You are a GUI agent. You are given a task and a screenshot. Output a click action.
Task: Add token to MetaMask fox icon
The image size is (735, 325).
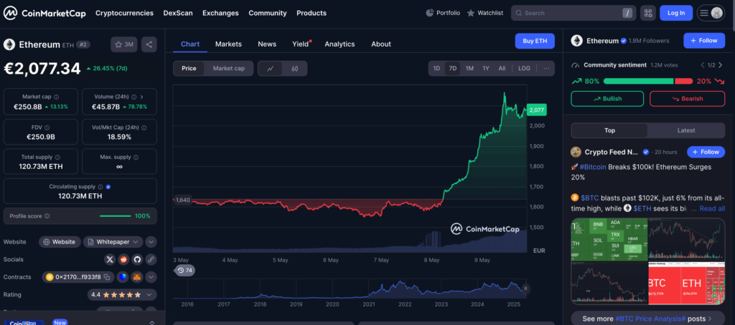click(x=137, y=277)
